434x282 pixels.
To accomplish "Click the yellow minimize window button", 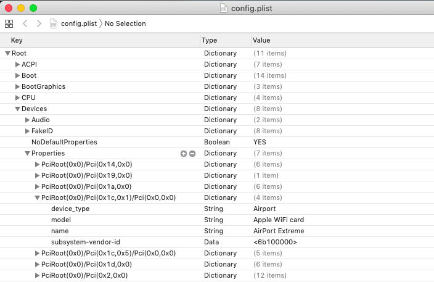I will click(x=21, y=8).
